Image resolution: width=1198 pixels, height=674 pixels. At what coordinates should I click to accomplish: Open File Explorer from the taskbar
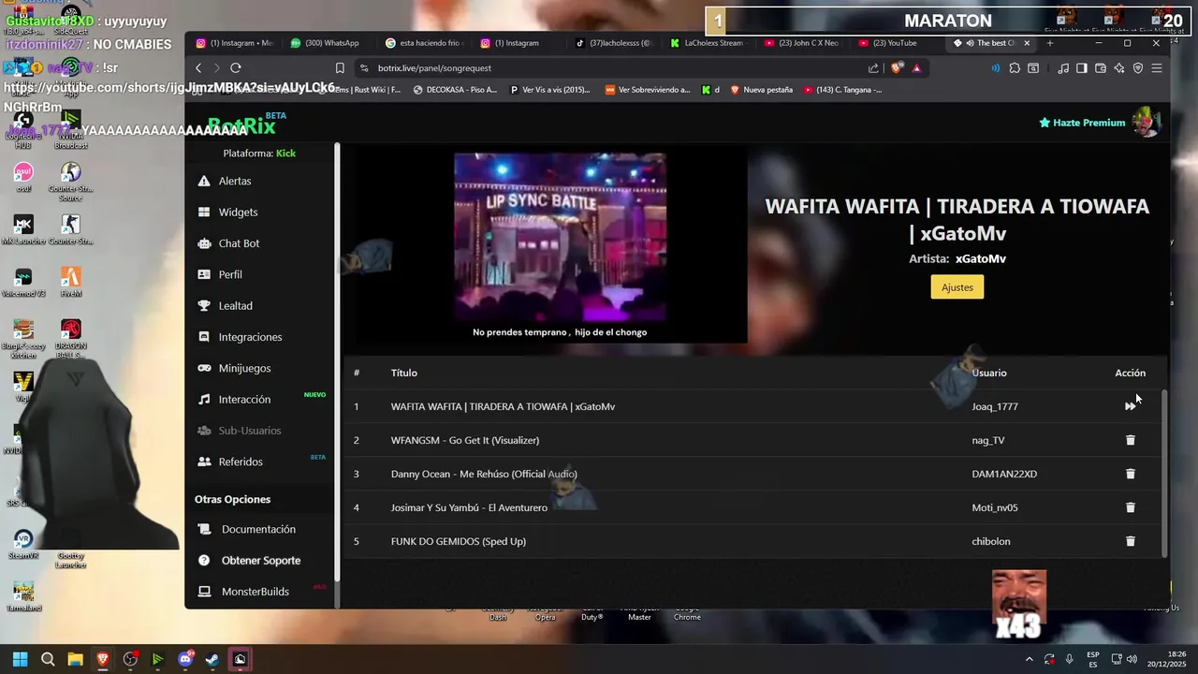click(75, 659)
